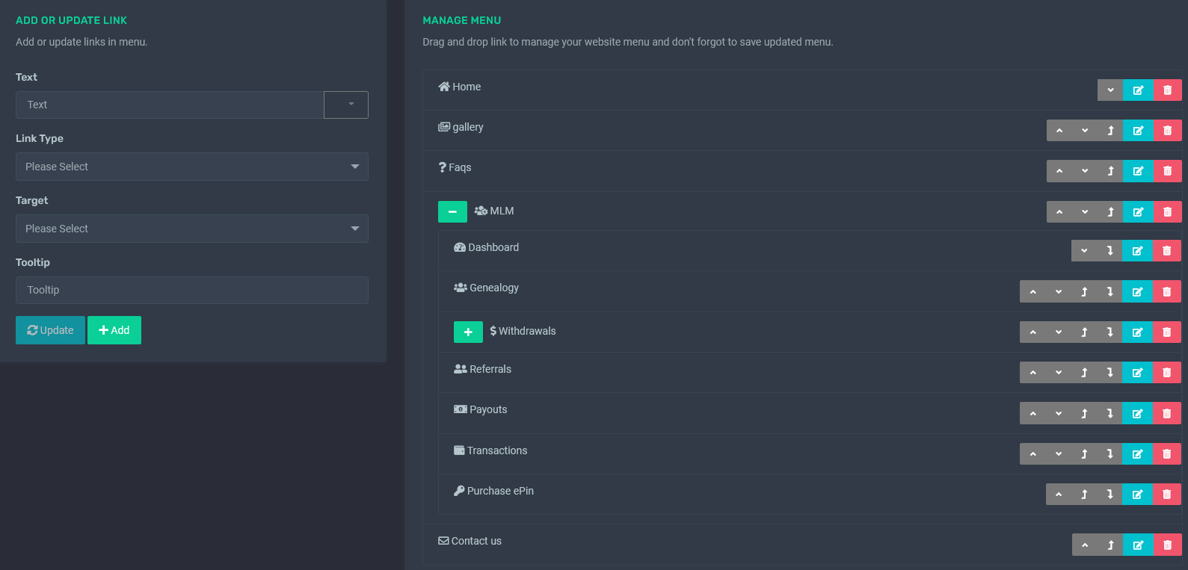This screenshot has height=570, width=1188.
Task: Move the MLM item down
Action: [x=1084, y=212]
